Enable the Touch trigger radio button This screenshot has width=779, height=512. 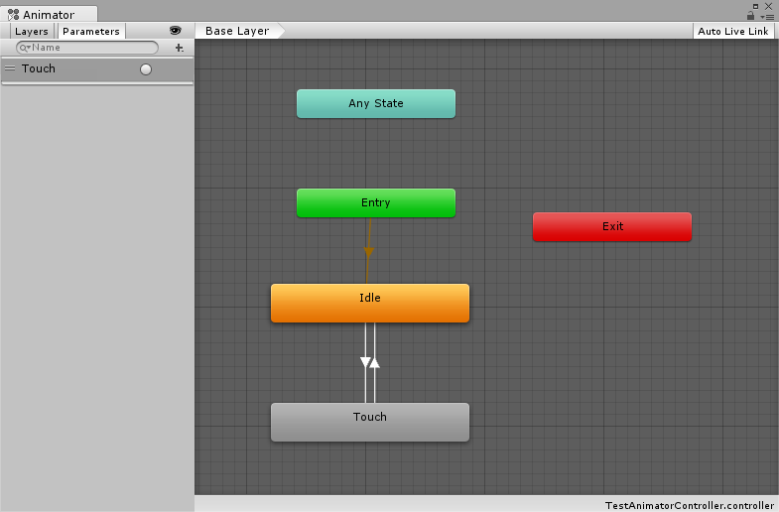146,69
